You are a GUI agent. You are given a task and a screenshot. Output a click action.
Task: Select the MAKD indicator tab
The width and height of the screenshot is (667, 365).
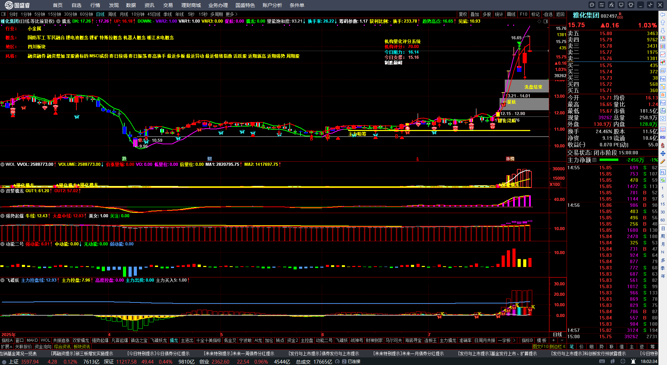tap(32, 340)
